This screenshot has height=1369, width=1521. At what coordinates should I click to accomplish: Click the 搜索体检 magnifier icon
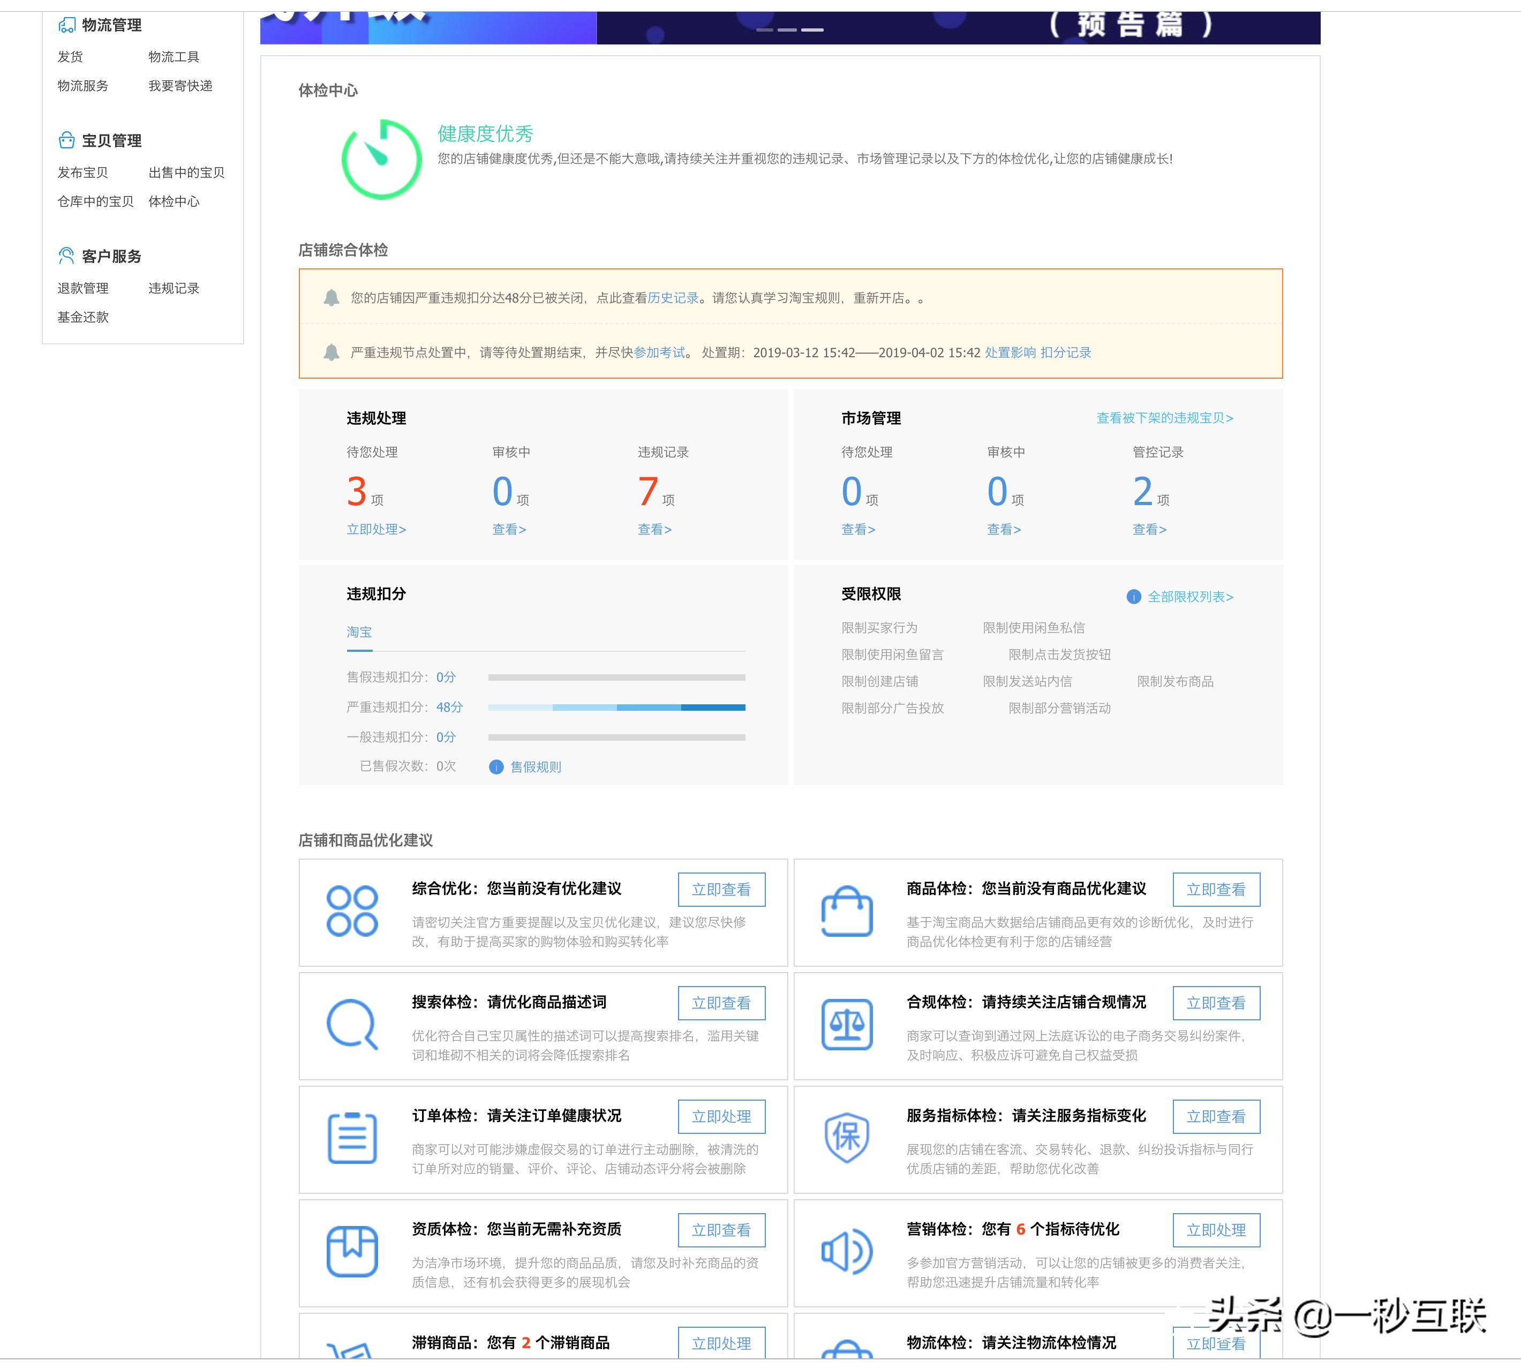pos(352,1025)
